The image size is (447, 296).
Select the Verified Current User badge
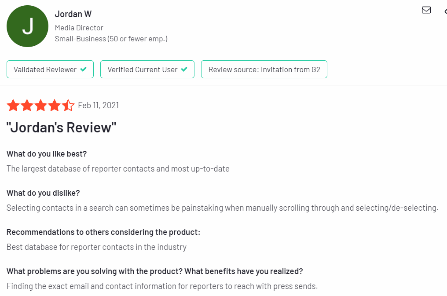pos(147,69)
